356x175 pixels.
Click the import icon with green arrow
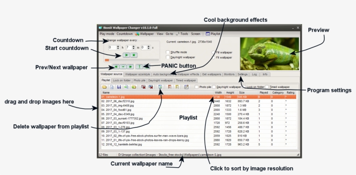[x=126, y=87]
